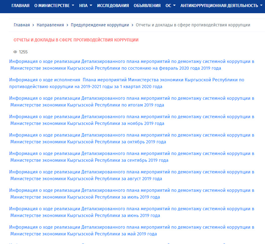This screenshot has width=265, height=244.
Task: Select the Направления breadcrumb link
Action: click(50, 25)
